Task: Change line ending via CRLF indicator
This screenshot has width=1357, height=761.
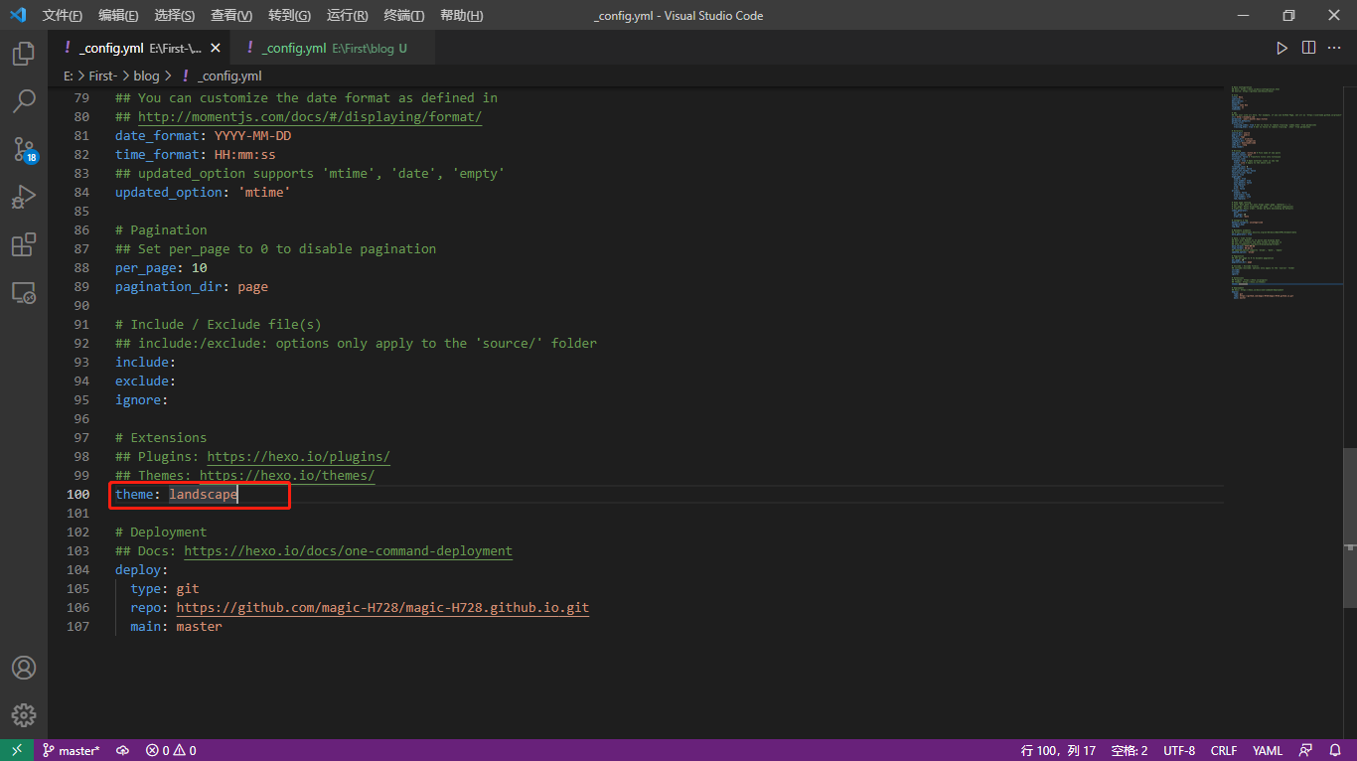Action: [1224, 750]
